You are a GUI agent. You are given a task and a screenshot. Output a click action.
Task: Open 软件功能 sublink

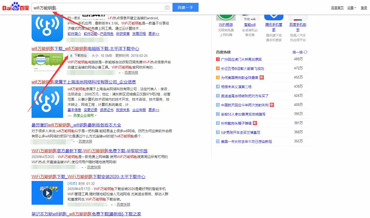[91, 34]
